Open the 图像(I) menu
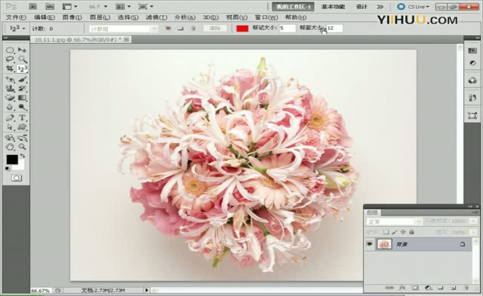Screen dimensions: 483x296 pos(72,18)
